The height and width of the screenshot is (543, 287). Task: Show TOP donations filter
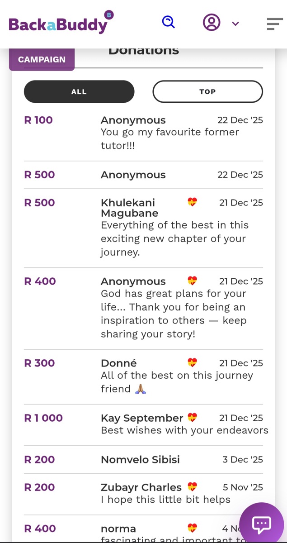pyautogui.click(x=207, y=91)
